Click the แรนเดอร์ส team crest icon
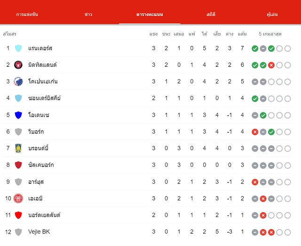Screen dimensions: 301x246 pos(18,48)
